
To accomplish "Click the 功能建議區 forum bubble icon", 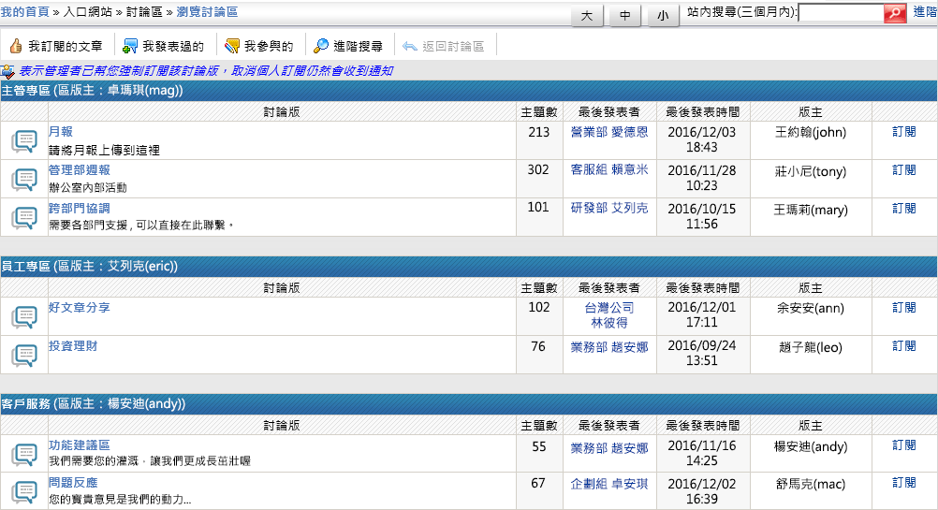I will (24, 454).
